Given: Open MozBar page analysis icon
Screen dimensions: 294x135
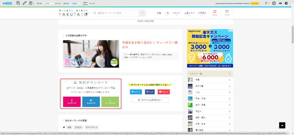Looking at the screenshot, I should pos(18,3).
